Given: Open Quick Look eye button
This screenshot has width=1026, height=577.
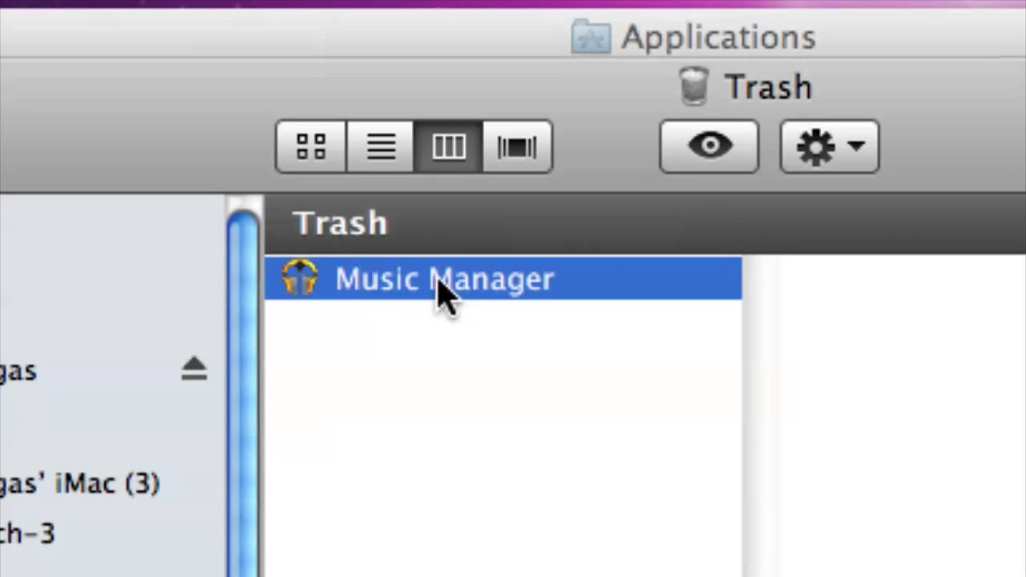Looking at the screenshot, I should pos(709,147).
